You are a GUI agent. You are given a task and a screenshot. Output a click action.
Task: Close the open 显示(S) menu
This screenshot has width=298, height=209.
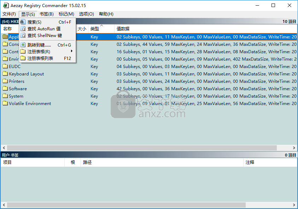tap(28, 14)
